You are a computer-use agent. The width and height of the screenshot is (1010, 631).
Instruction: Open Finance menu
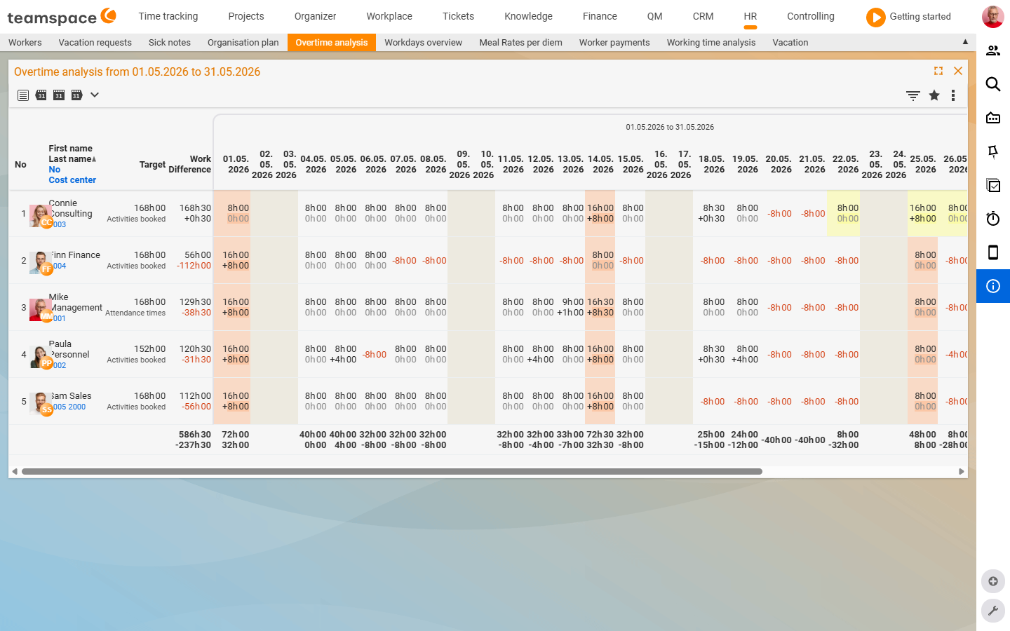(600, 16)
